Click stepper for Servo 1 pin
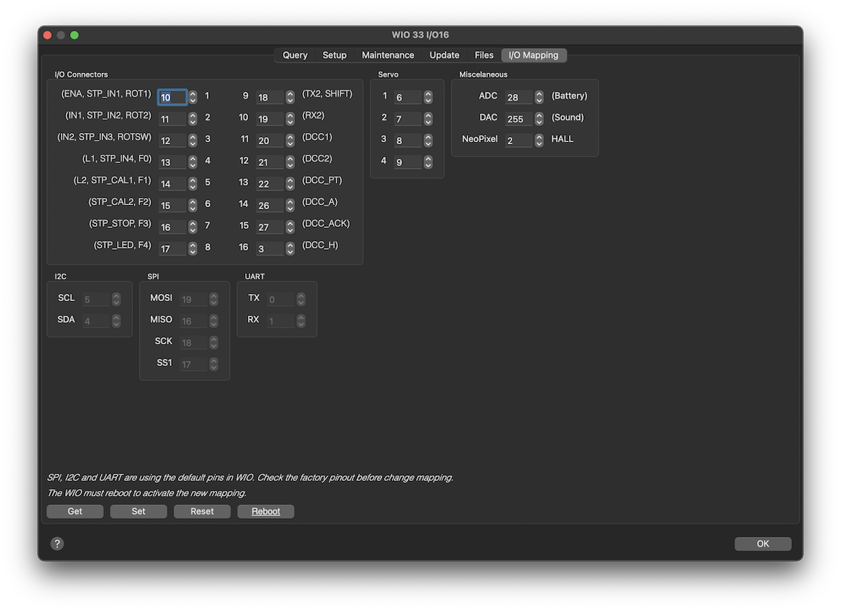841x611 pixels. (428, 97)
